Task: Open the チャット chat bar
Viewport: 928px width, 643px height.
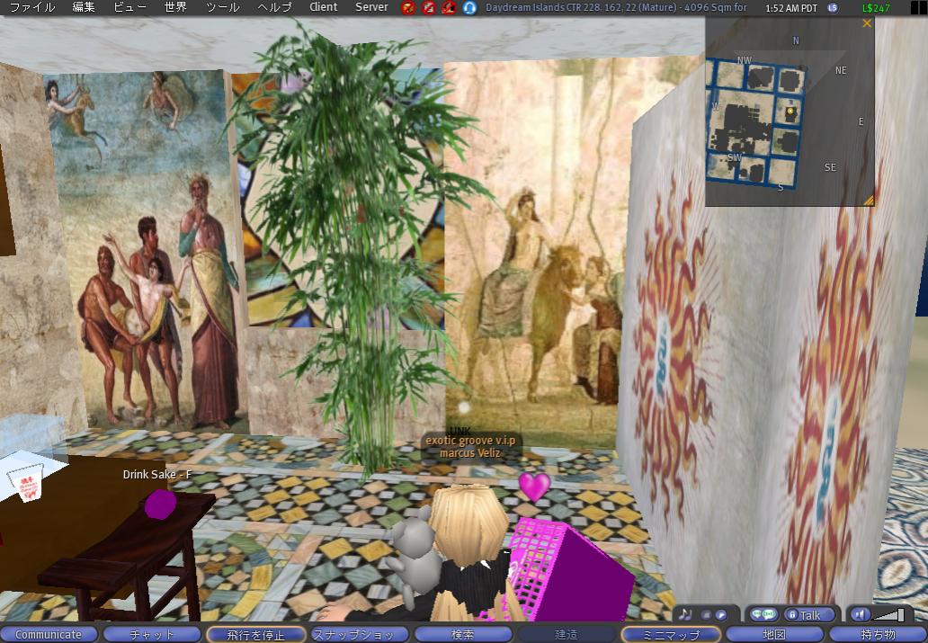Action: point(151,634)
